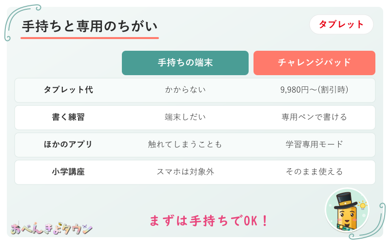Click the 専用ペンで書ける cell
Viewport: 390px width, 244px height.
(314, 117)
